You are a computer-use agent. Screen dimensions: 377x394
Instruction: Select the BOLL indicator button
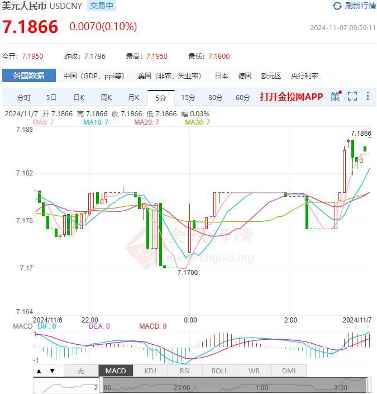click(219, 371)
